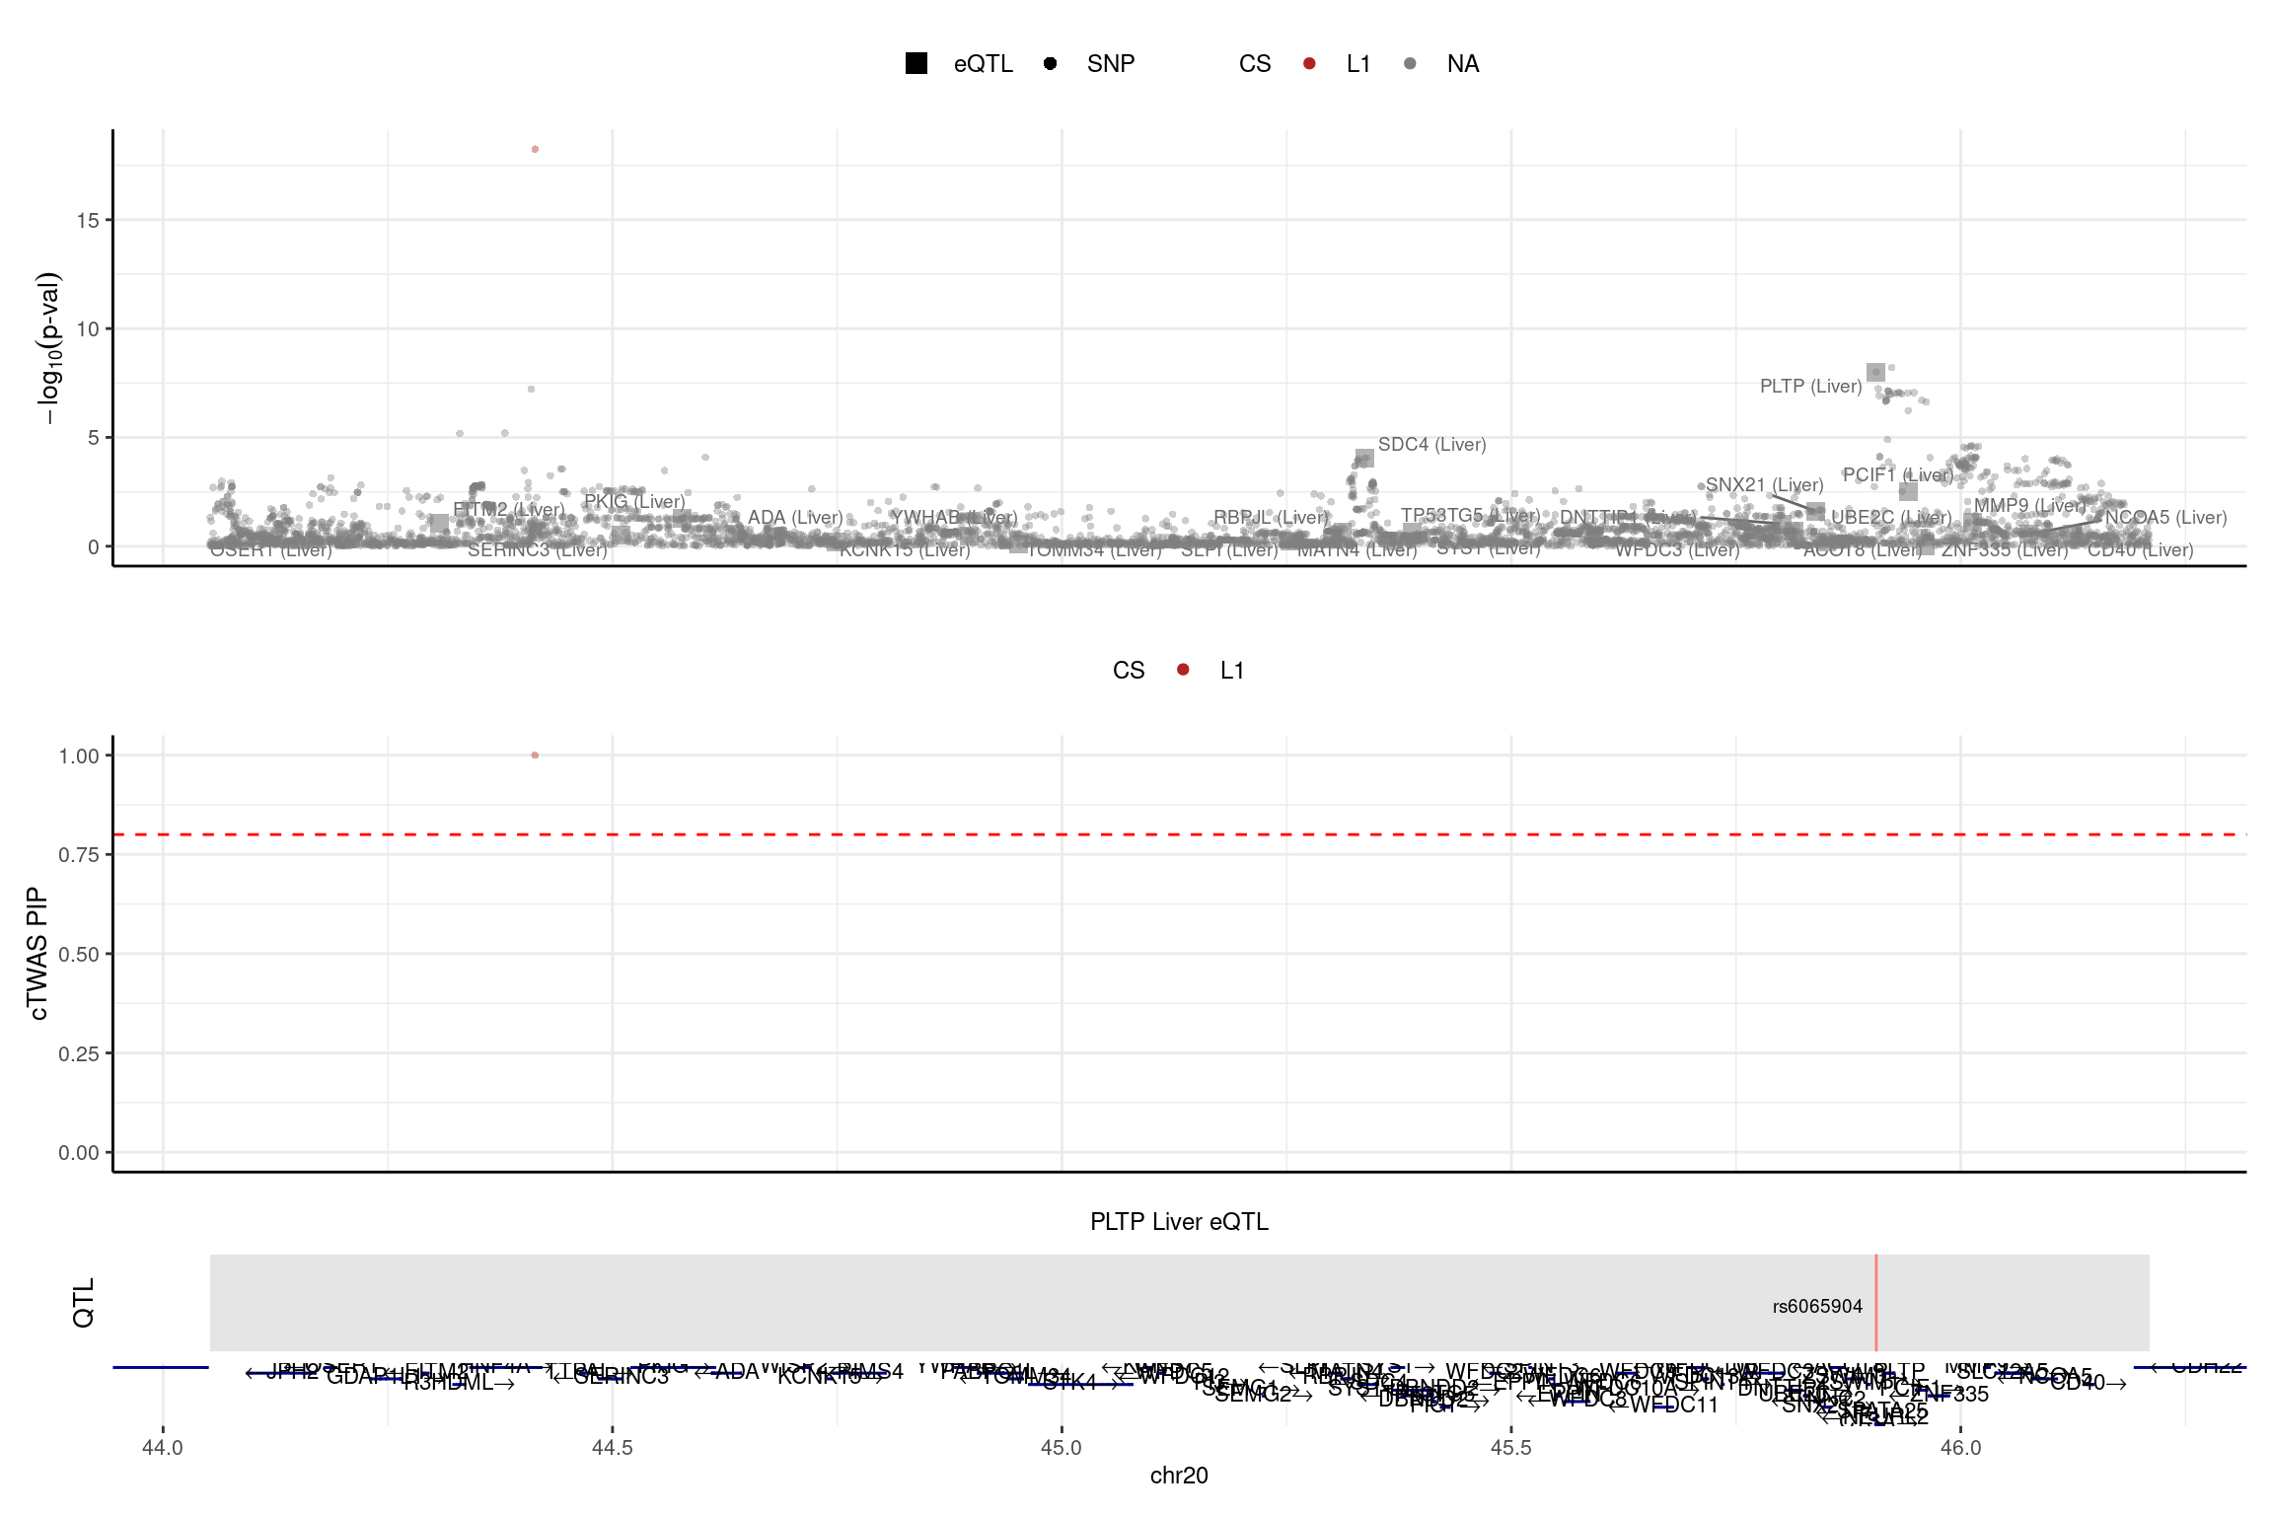Viewport: 2273px width, 1515px height.
Task: Click the red vertical line in QTL track
Action: tap(1875, 1282)
